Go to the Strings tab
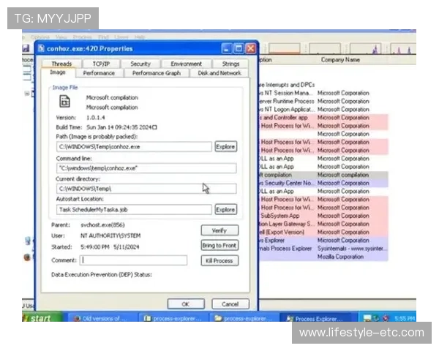This screenshot has height=351, width=439. (230, 64)
